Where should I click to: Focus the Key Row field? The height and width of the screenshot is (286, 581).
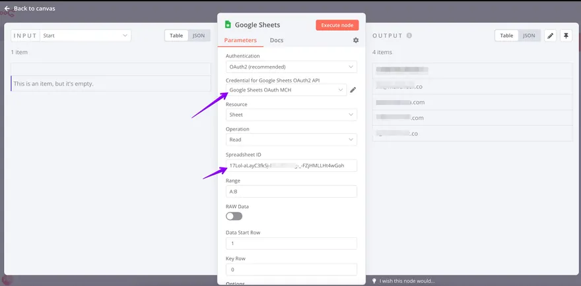(x=291, y=270)
